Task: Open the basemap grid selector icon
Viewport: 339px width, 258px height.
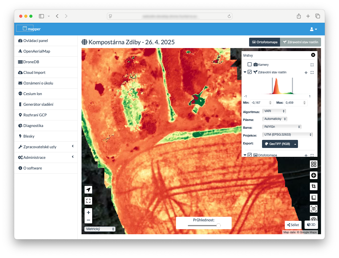Action: click(313, 164)
